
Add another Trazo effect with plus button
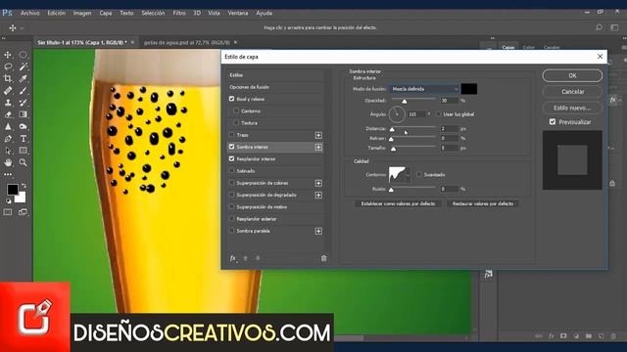coord(318,135)
